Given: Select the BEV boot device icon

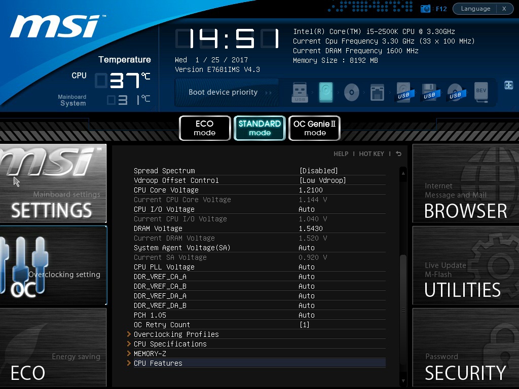Looking at the screenshot, I should [x=481, y=92].
